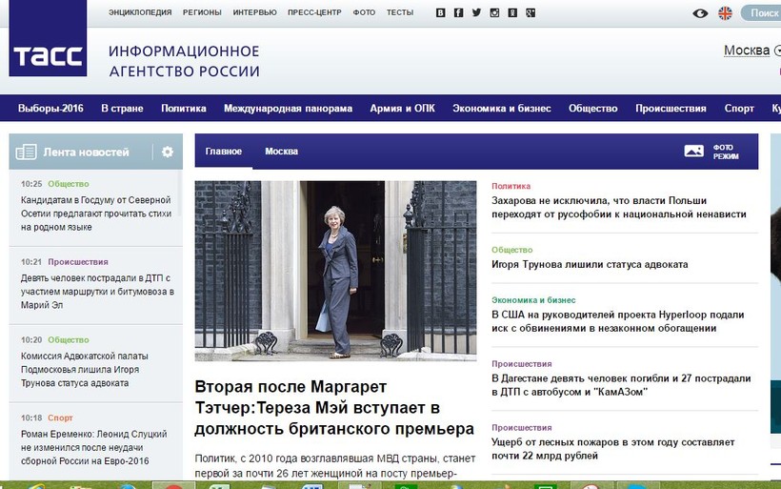
Task: Open the VKontakte social page icon
Action: [x=440, y=12]
